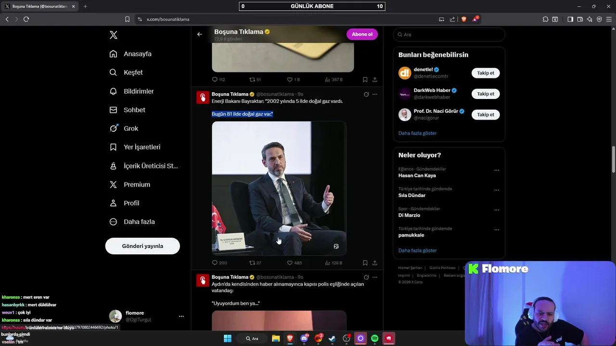Reply to Bayraktar post with 200 replies
This screenshot has width=616, height=346.
[219, 263]
